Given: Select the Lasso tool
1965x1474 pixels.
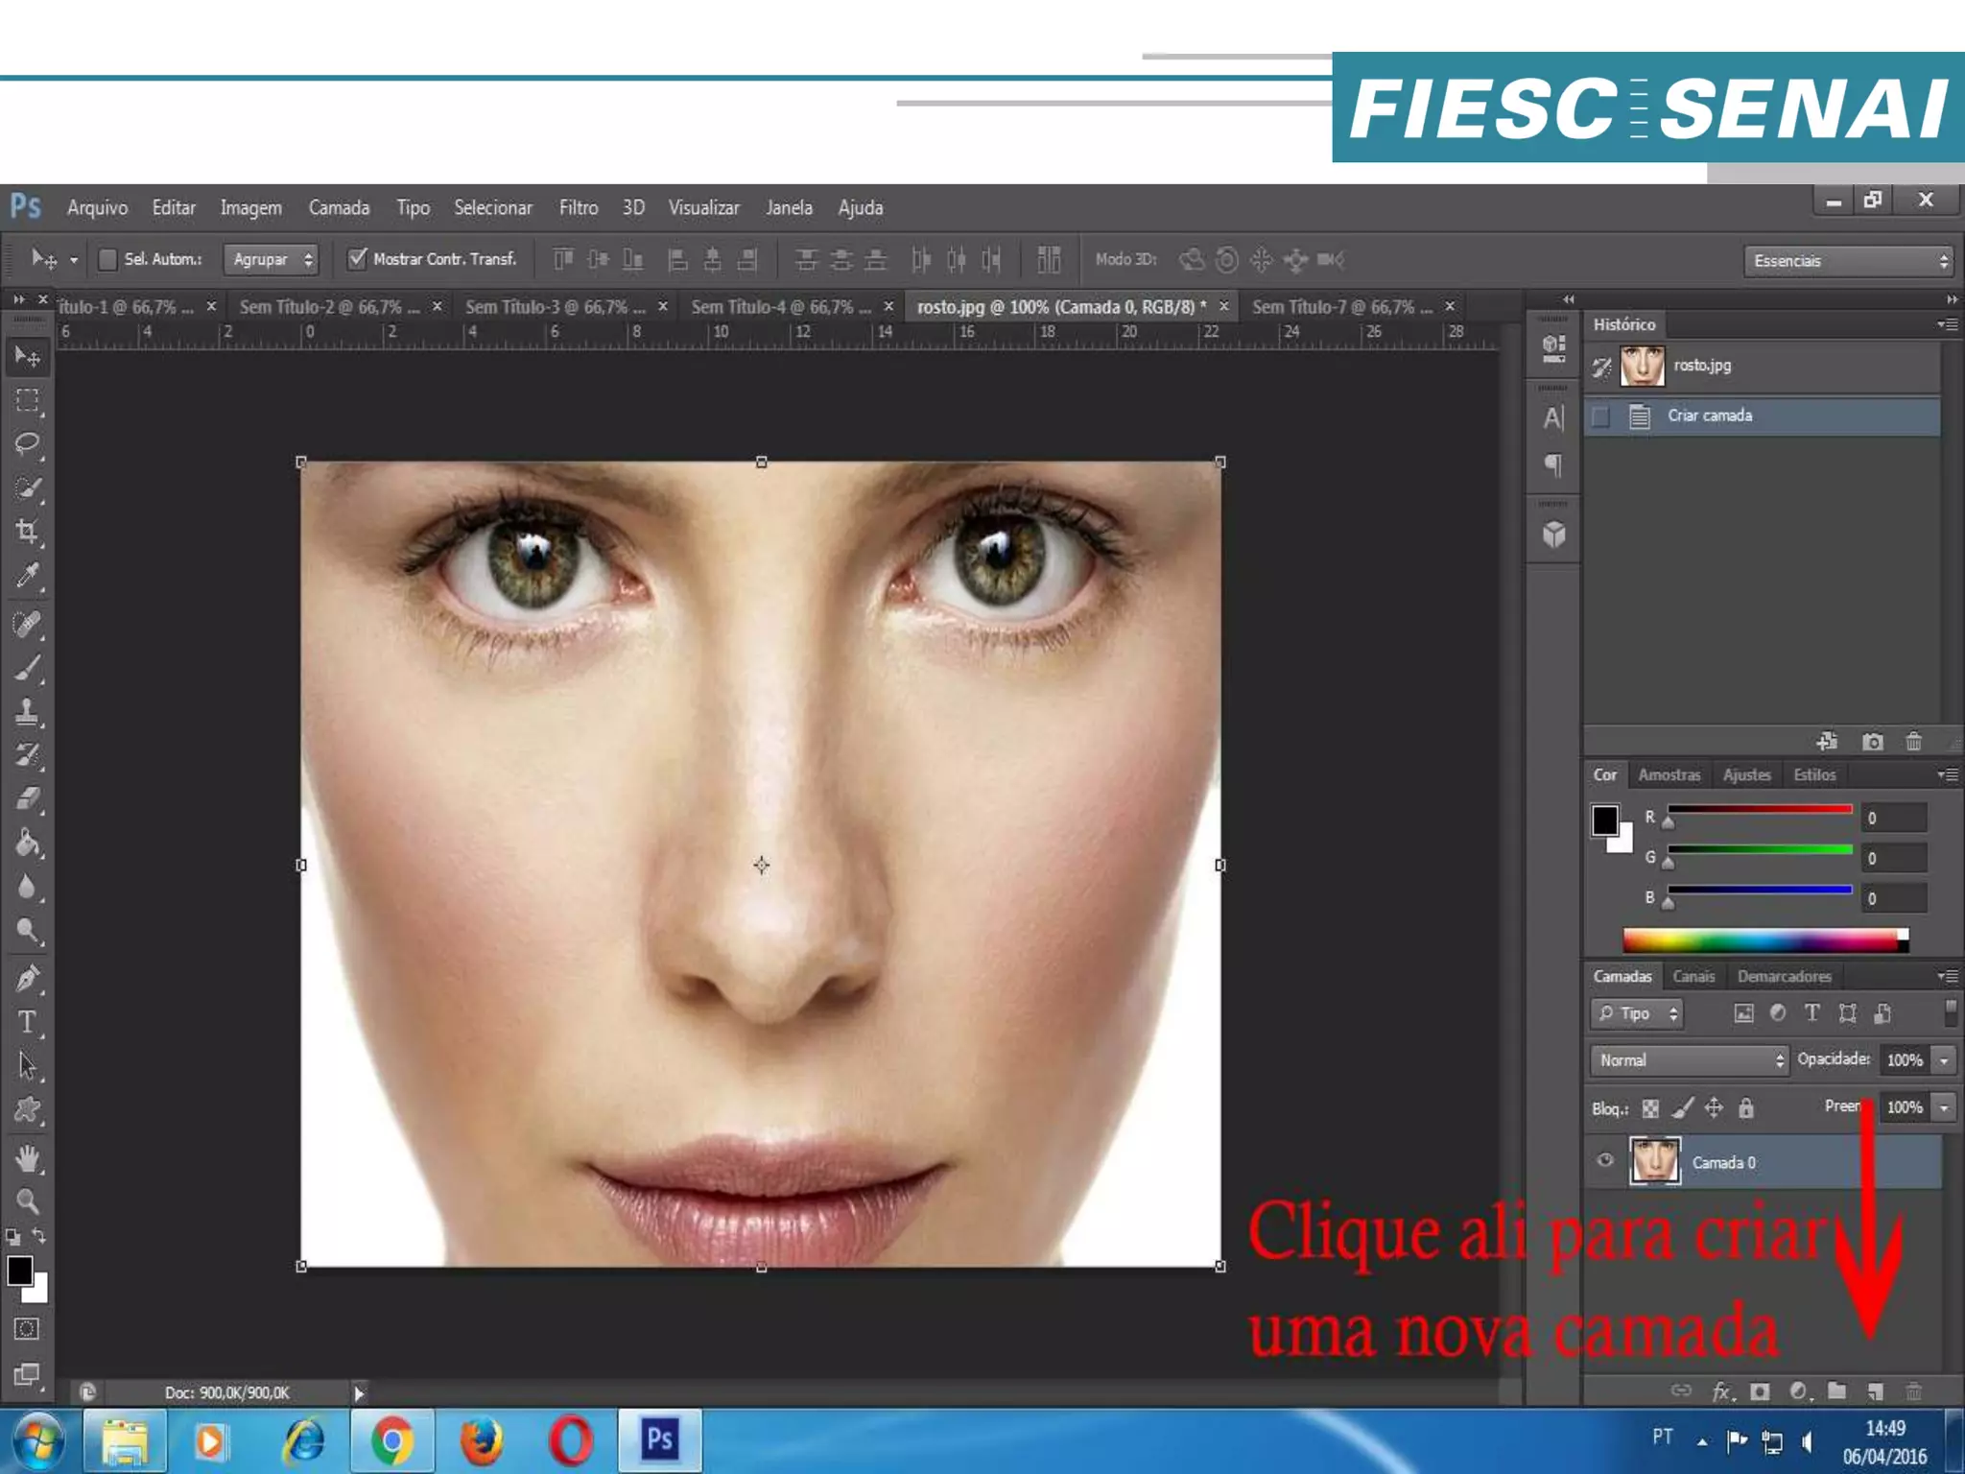Looking at the screenshot, I should [28, 443].
